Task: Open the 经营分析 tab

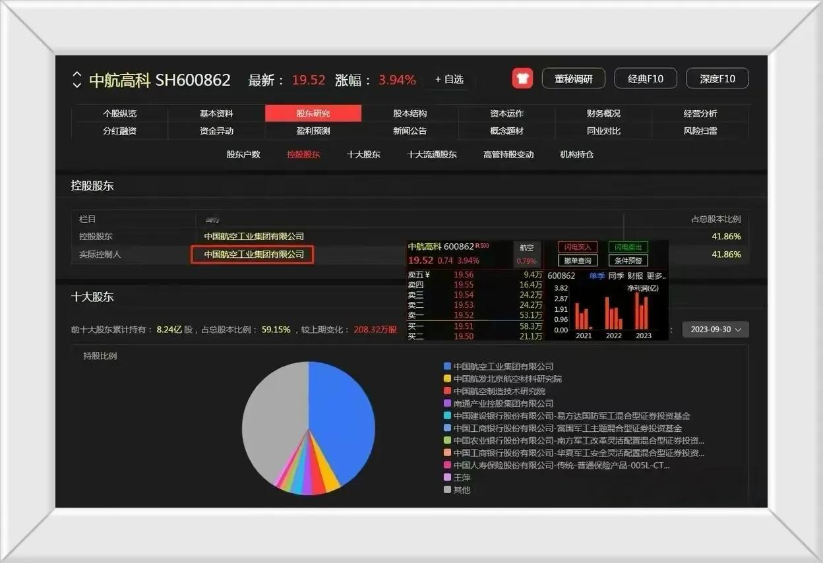Action: (x=700, y=113)
